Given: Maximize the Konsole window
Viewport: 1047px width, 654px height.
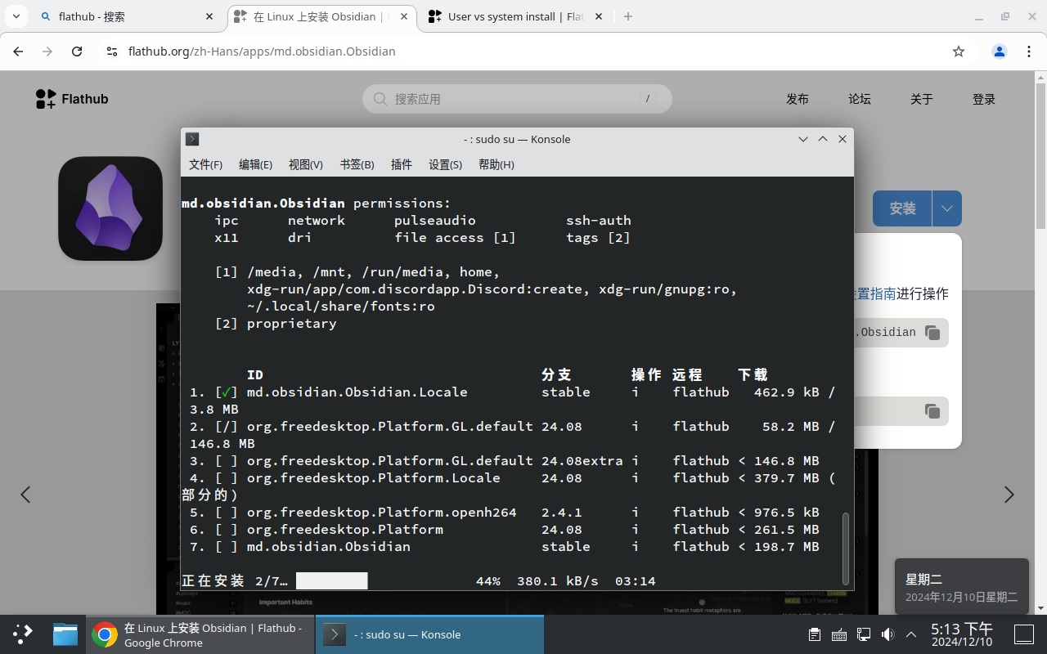Looking at the screenshot, I should point(823,139).
